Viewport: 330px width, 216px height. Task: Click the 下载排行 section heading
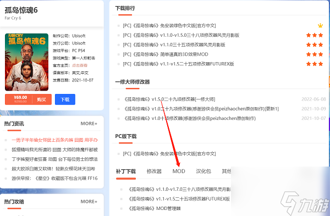(x=125, y=8)
